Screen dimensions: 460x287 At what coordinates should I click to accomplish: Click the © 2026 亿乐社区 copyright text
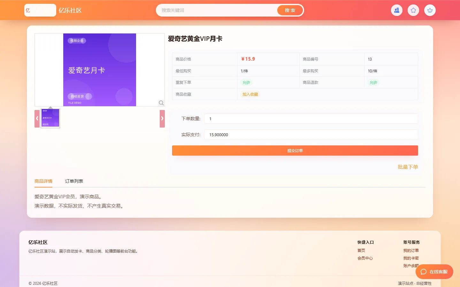pyautogui.click(x=43, y=283)
